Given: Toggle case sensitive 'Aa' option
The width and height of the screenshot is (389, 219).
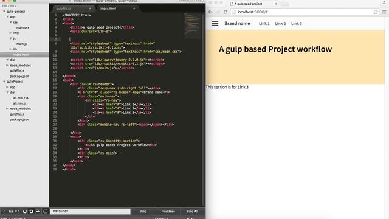Looking at the screenshot, I should [11, 211].
